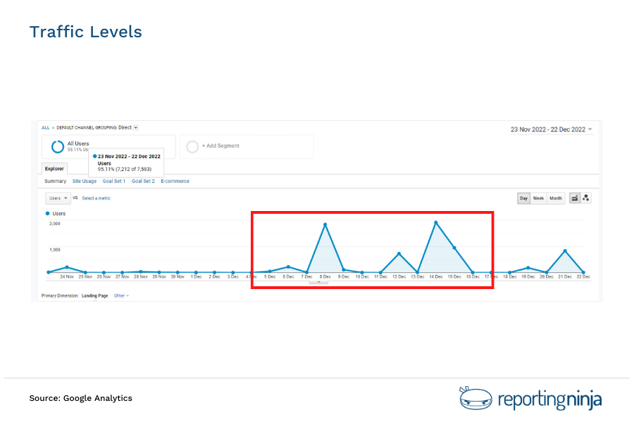Click the Users legend entry

tap(56, 214)
